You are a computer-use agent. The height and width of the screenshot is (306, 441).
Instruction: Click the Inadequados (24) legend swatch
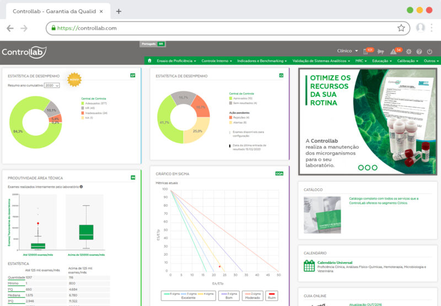click(x=83, y=113)
